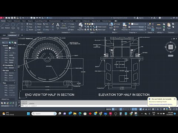178x133 pixels.
Task: Click the object color wheel swatch
Action: click(x=129, y=24)
